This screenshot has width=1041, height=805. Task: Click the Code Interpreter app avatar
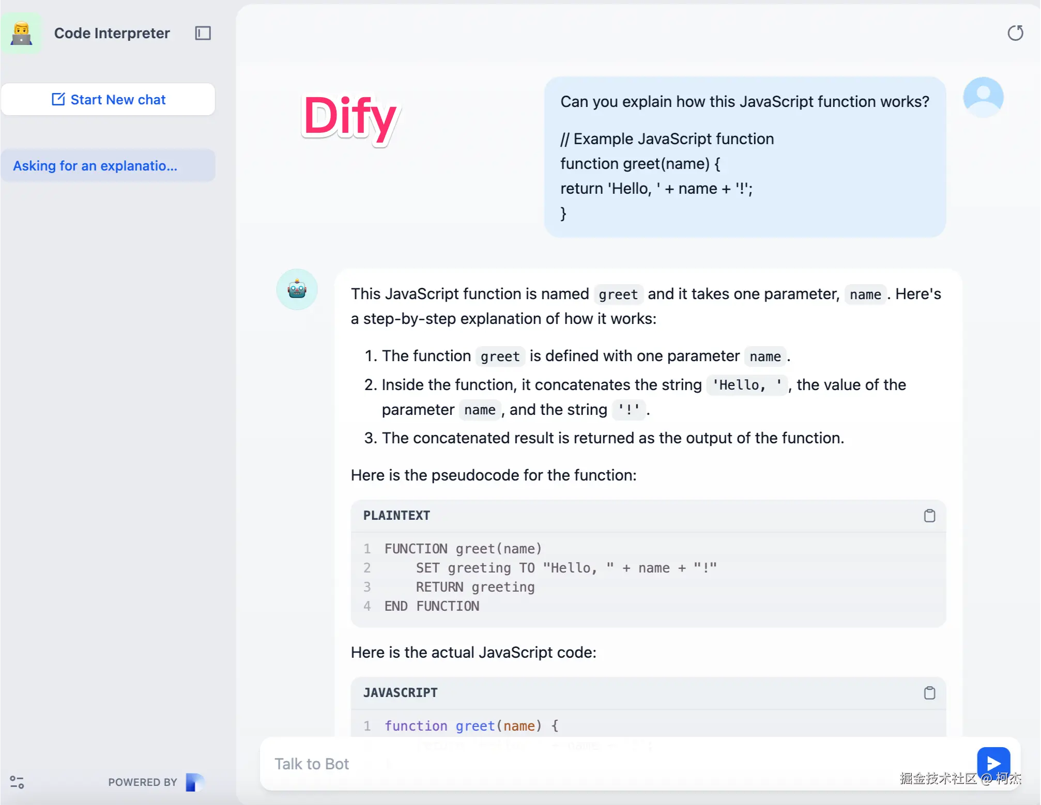tap(21, 33)
